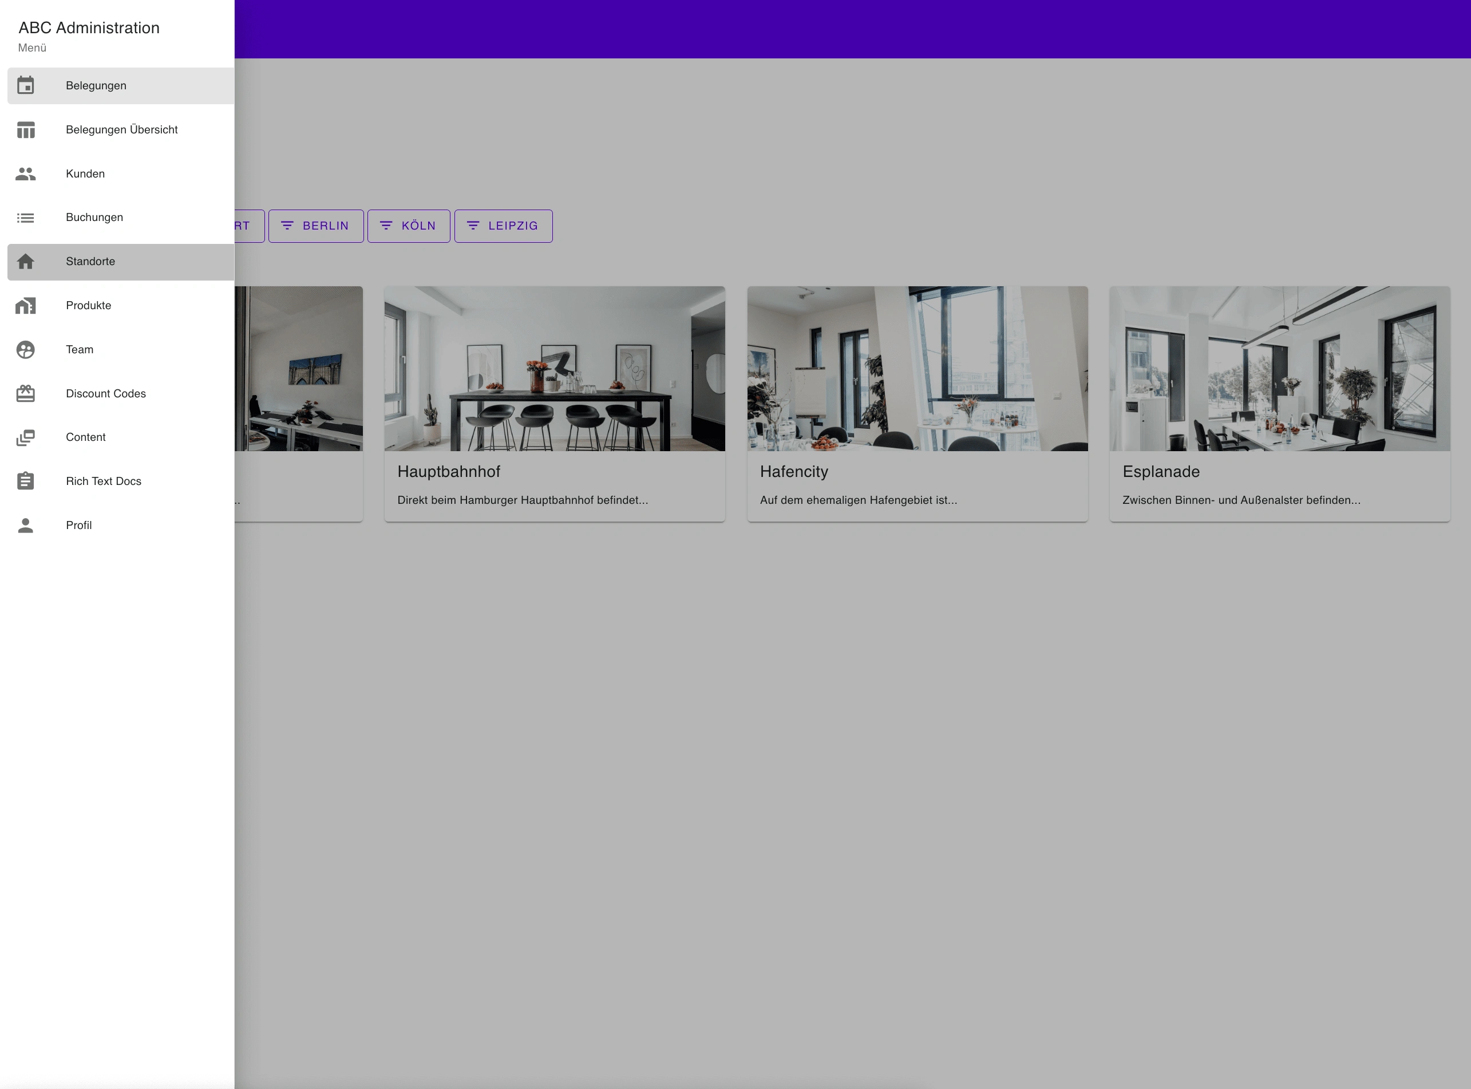Viewport: 1471px width, 1089px height.
Task: Click Rich Text Docs in sidebar
Action: point(104,480)
